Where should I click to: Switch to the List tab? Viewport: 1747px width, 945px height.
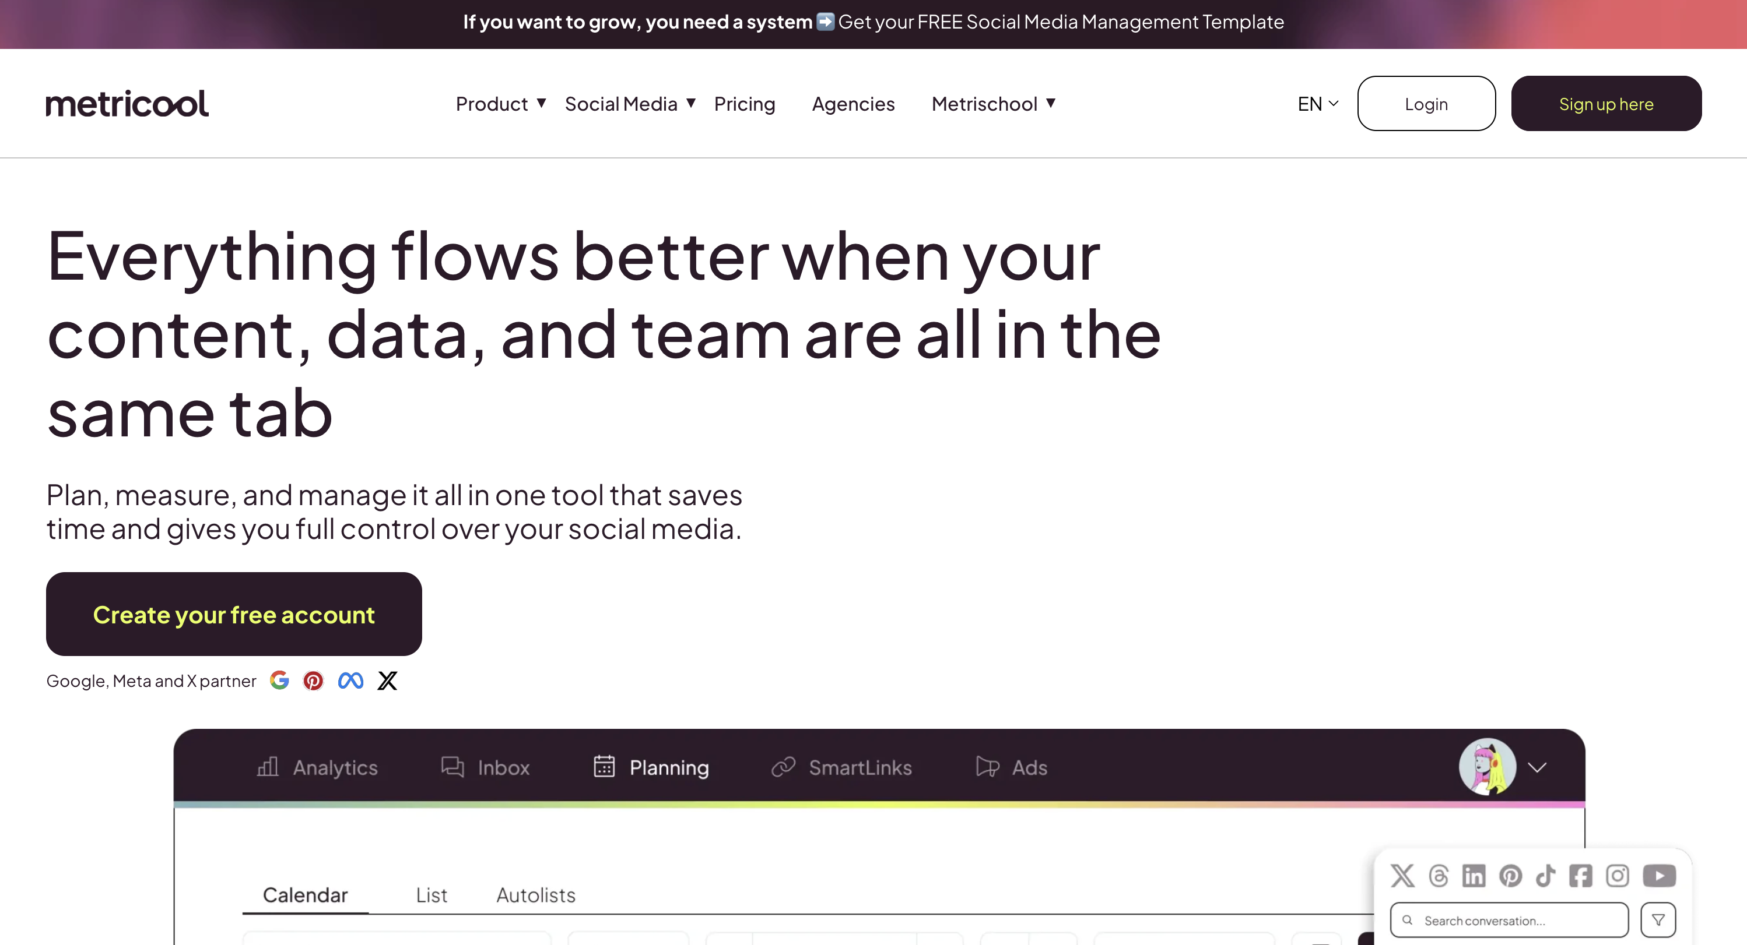click(432, 895)
